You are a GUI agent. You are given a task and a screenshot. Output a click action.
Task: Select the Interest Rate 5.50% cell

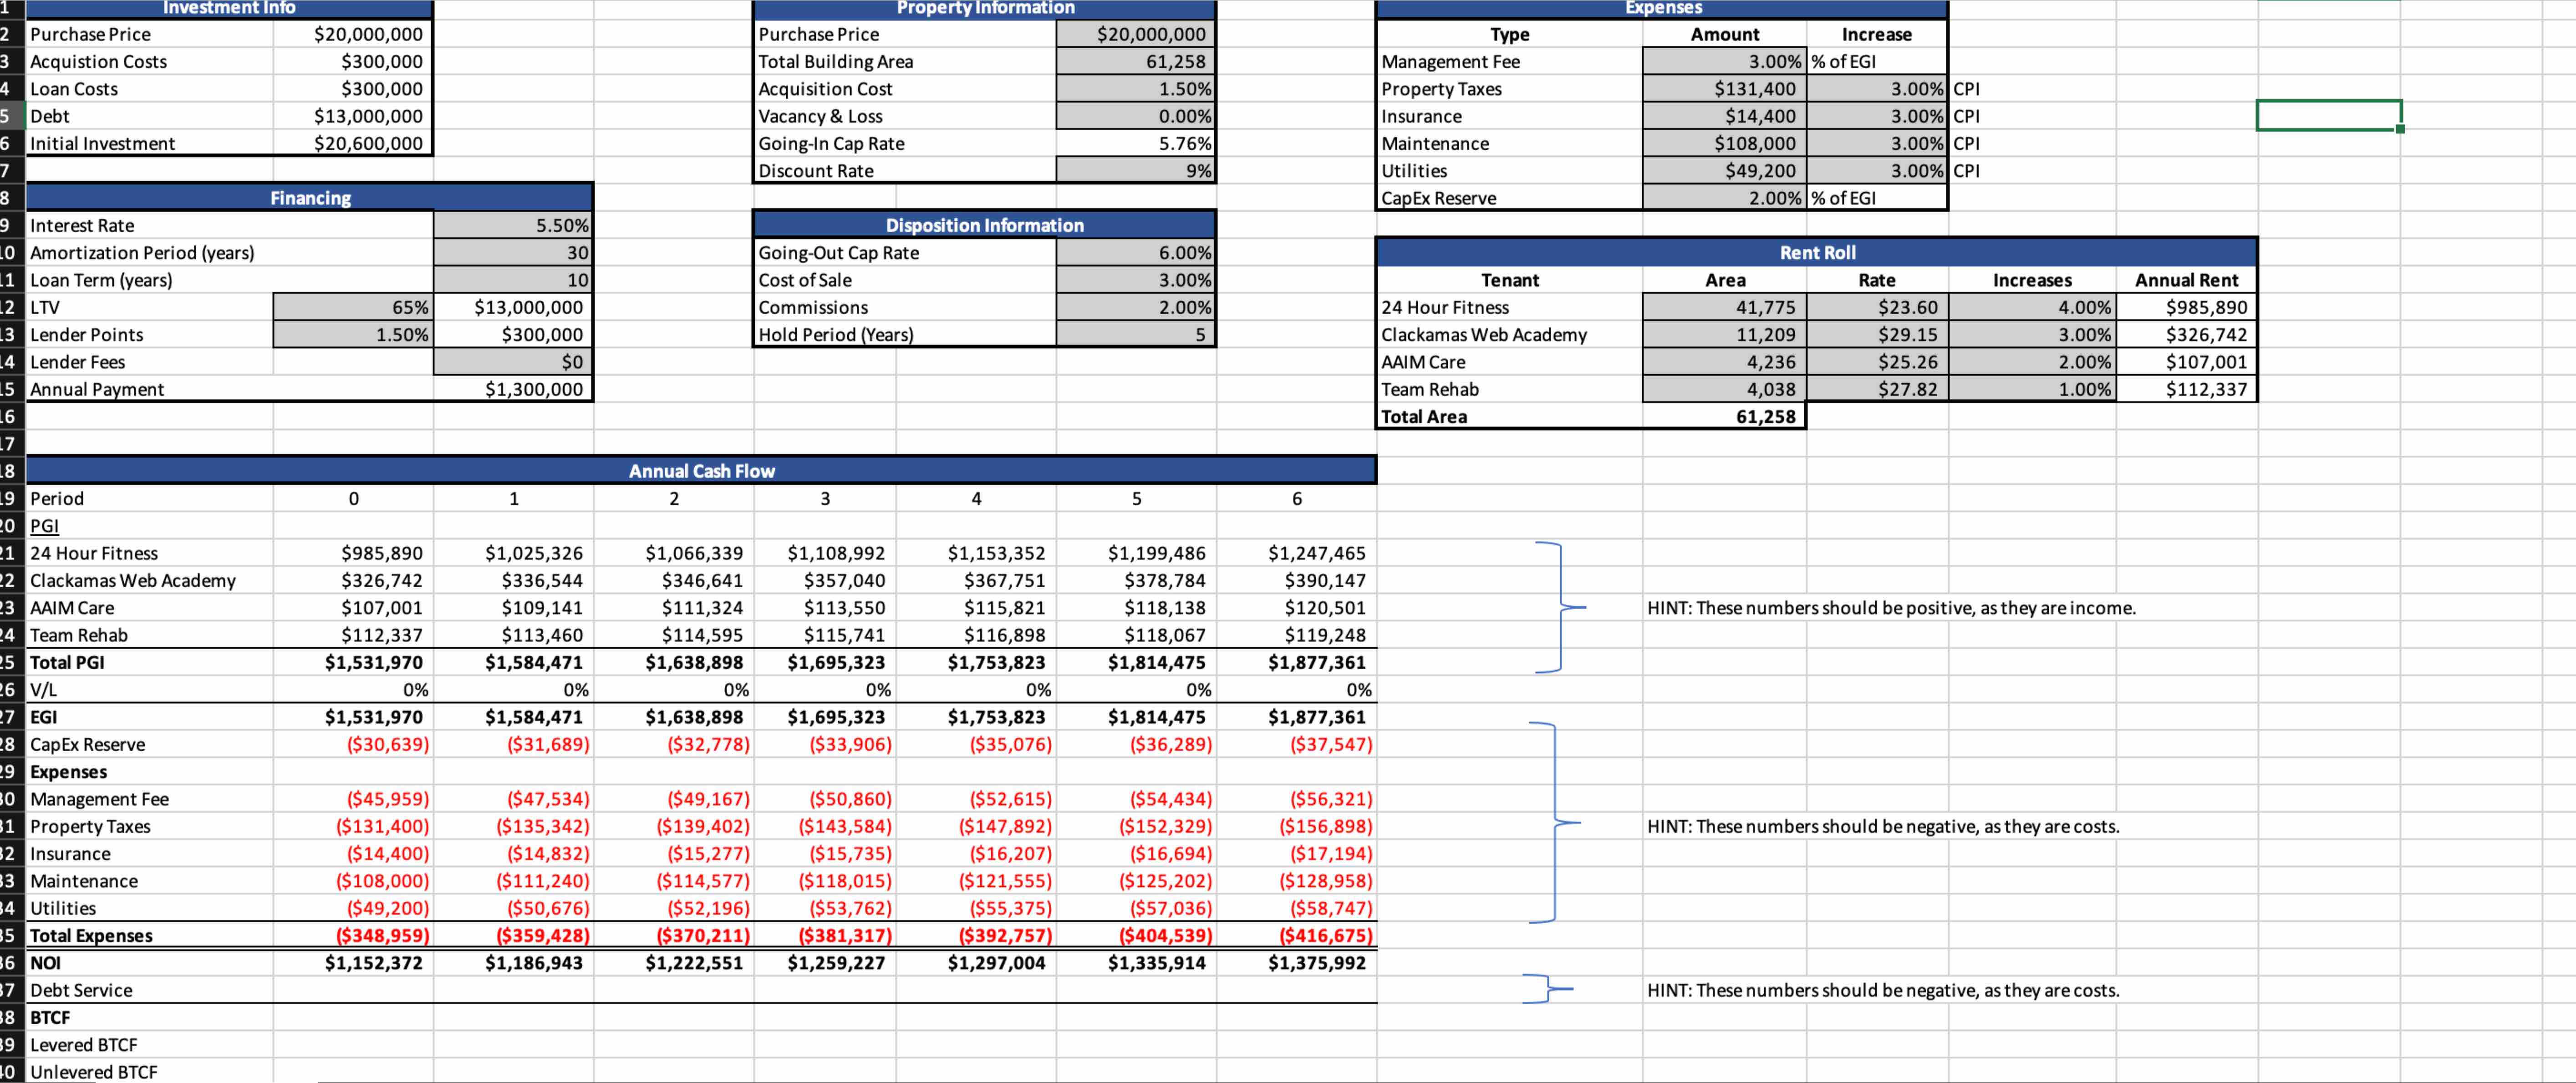tap(513, 225)
